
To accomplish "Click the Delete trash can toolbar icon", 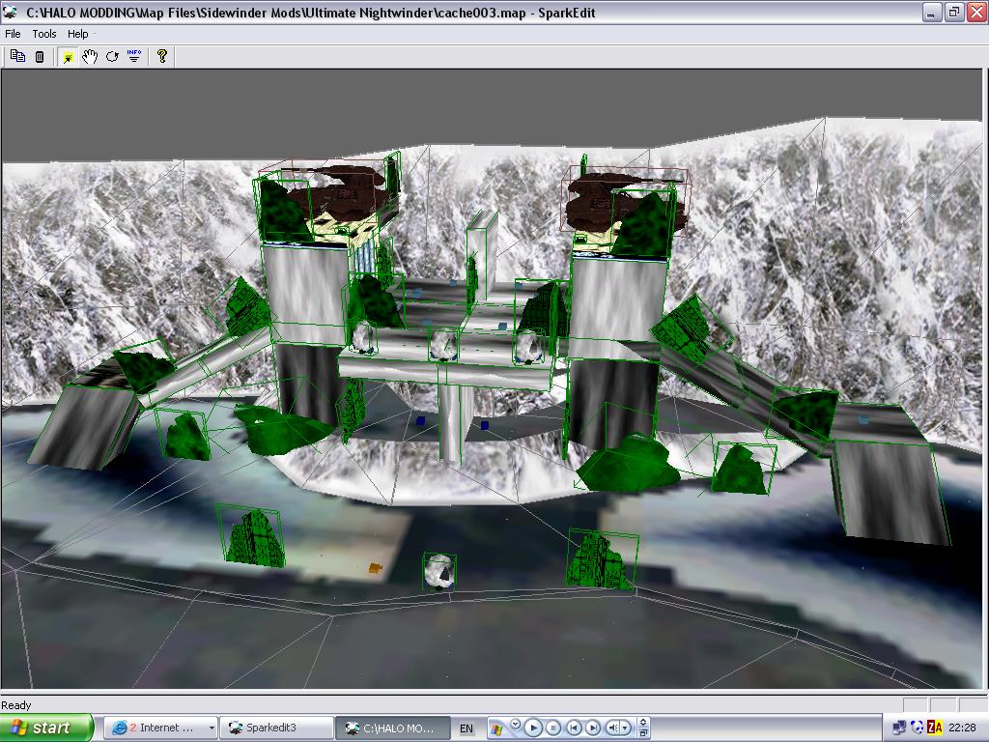I will tap(40, 57).
